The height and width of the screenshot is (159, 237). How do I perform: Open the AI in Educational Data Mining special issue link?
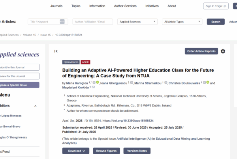136,141
